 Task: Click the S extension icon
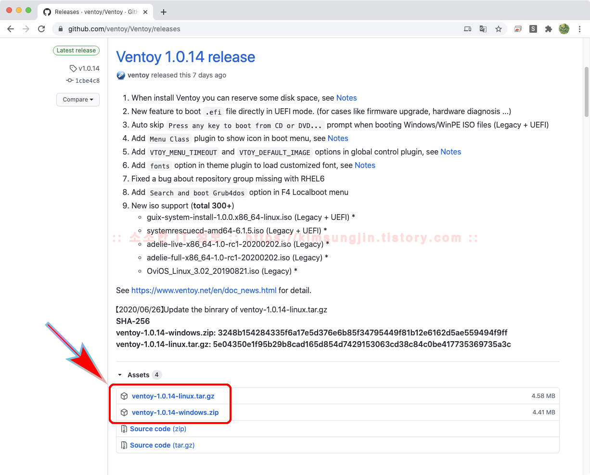pos(533,29)
